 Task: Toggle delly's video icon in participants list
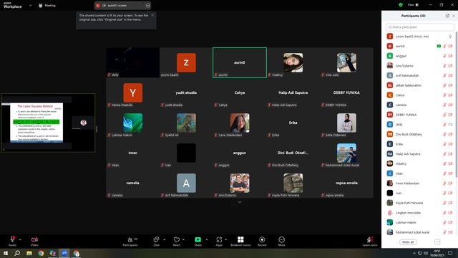point(450,125)
